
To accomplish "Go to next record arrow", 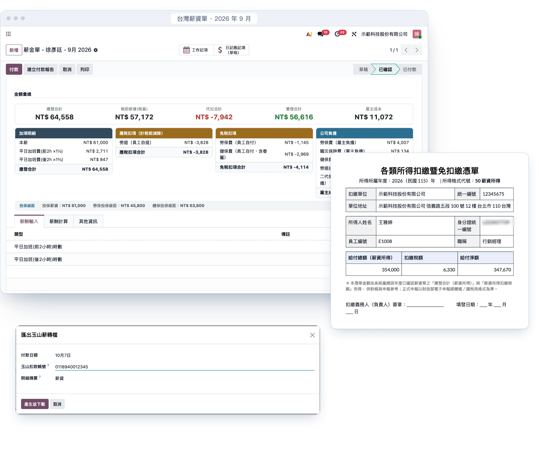I will click(416, 50).
